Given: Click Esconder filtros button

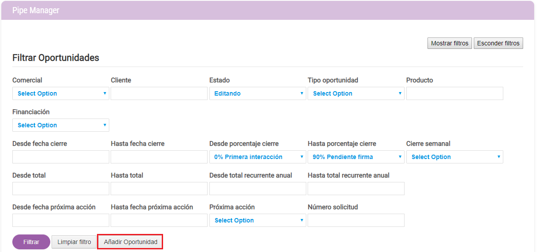Looking at the screenshot, I should pyautogui.click(x=498, y=43).
